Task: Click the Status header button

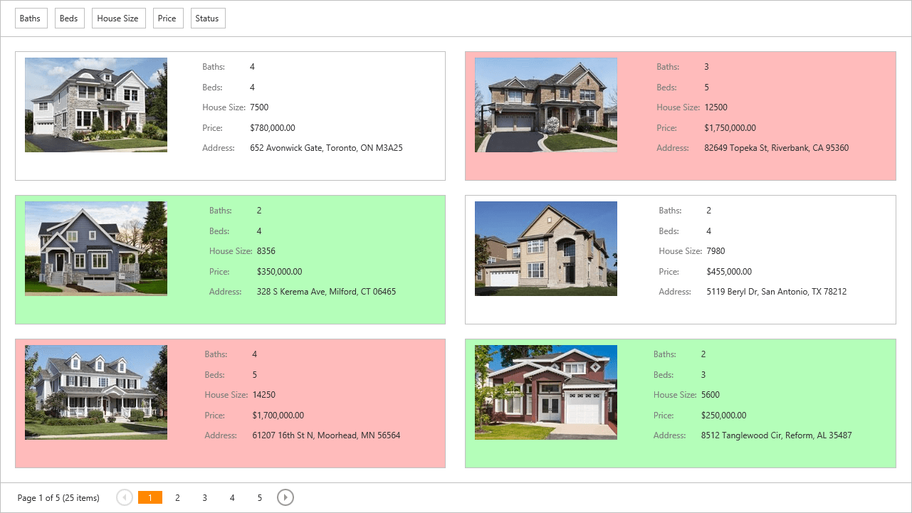Action: click(x=207, y=18)
